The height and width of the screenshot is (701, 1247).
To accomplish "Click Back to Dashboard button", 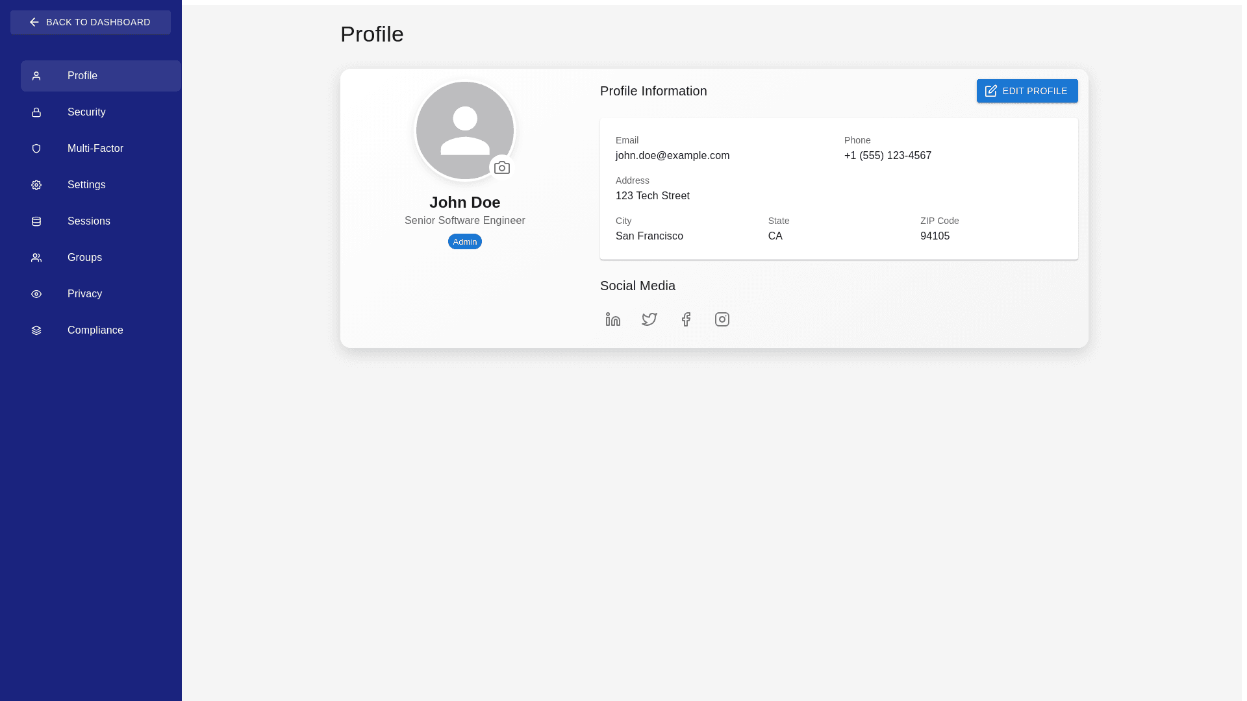I will [90, 22].
